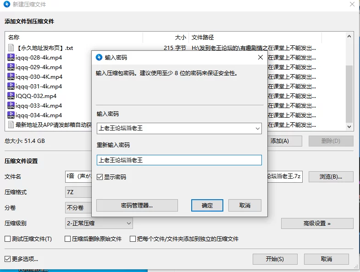Untick the 显示密码 checkbox
Screen dimensions: 360x272
(100, 177)
